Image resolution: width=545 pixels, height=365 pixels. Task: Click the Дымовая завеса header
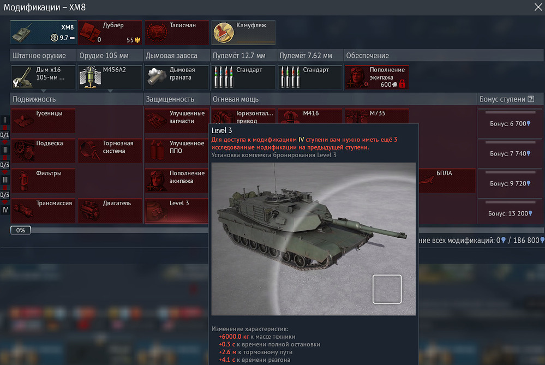coord(177,56)
